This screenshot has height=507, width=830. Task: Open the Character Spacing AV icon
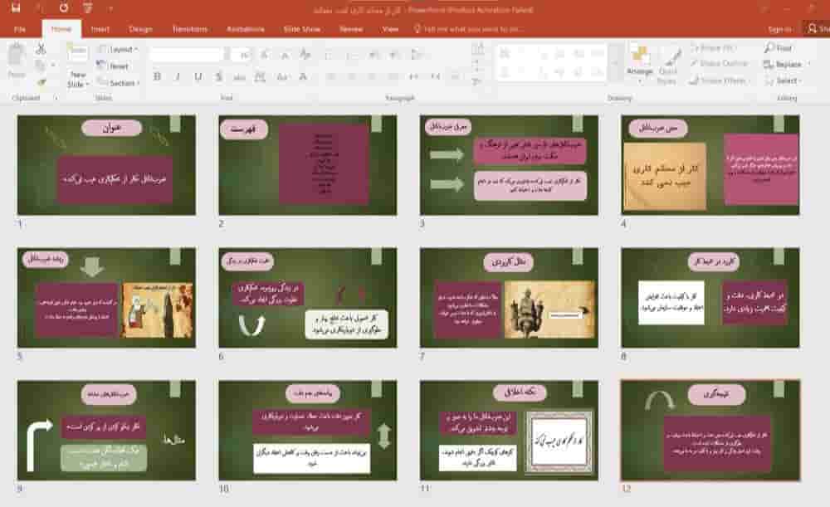click(259, 76)
